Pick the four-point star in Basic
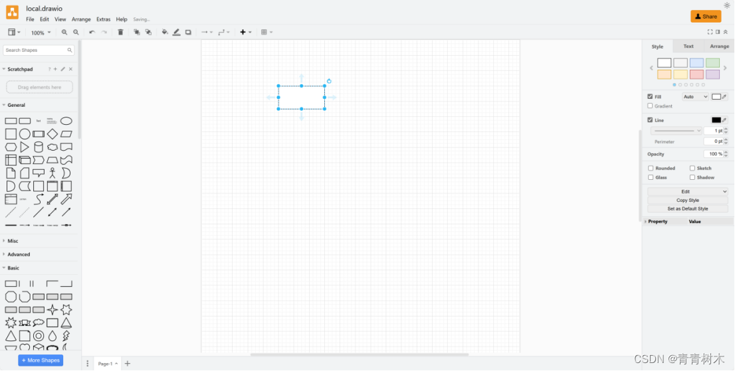This screenshot has width=735, height=371. point(52,310)
